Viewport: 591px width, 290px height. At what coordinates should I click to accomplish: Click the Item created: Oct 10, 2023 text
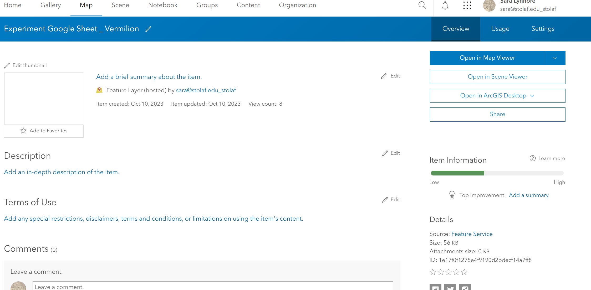(x=130, y=104)
